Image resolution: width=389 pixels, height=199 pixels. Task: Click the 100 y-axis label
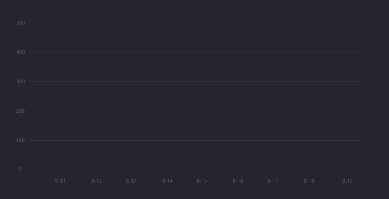pos(21,141)
